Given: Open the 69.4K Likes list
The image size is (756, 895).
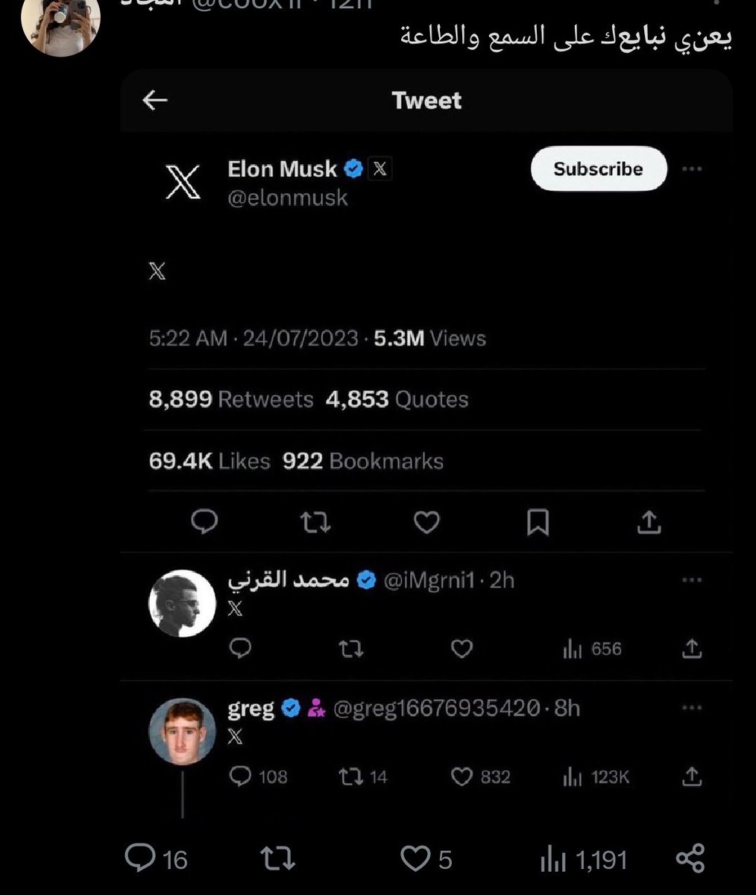Looking at the screenshot, I should pos(210,461).
